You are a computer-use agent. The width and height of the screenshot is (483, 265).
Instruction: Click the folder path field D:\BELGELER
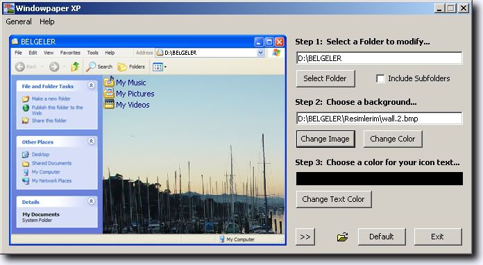[x=379, y=58]
